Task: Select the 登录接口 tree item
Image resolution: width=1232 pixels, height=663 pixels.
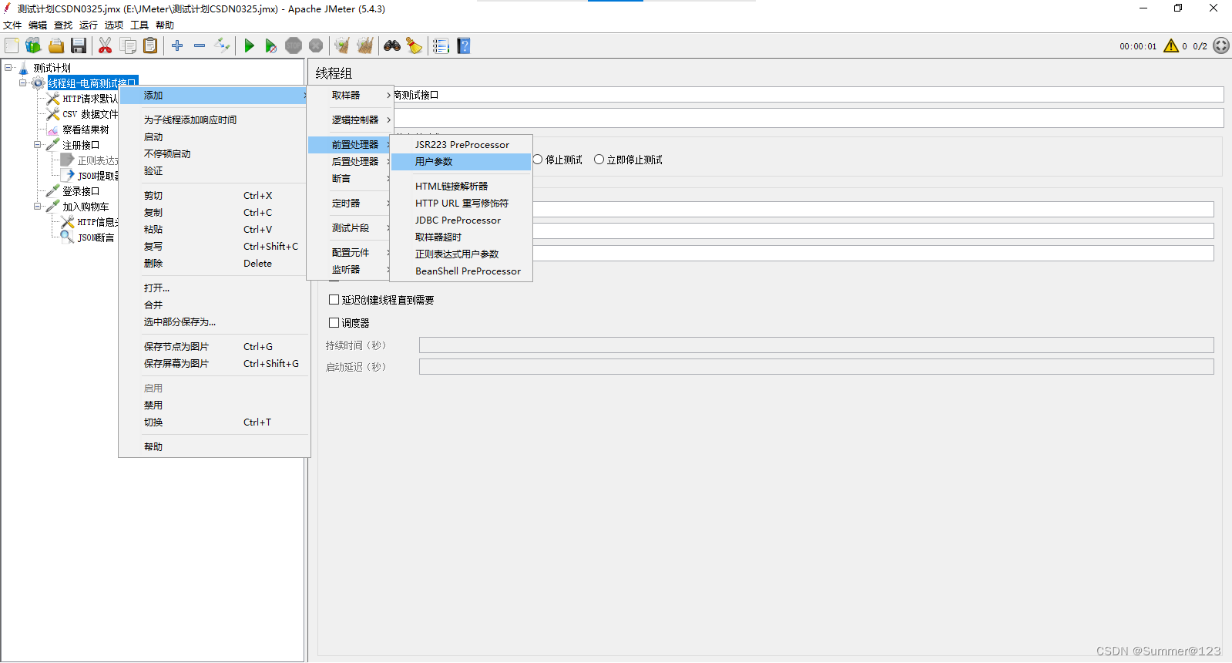Action: 81,191
